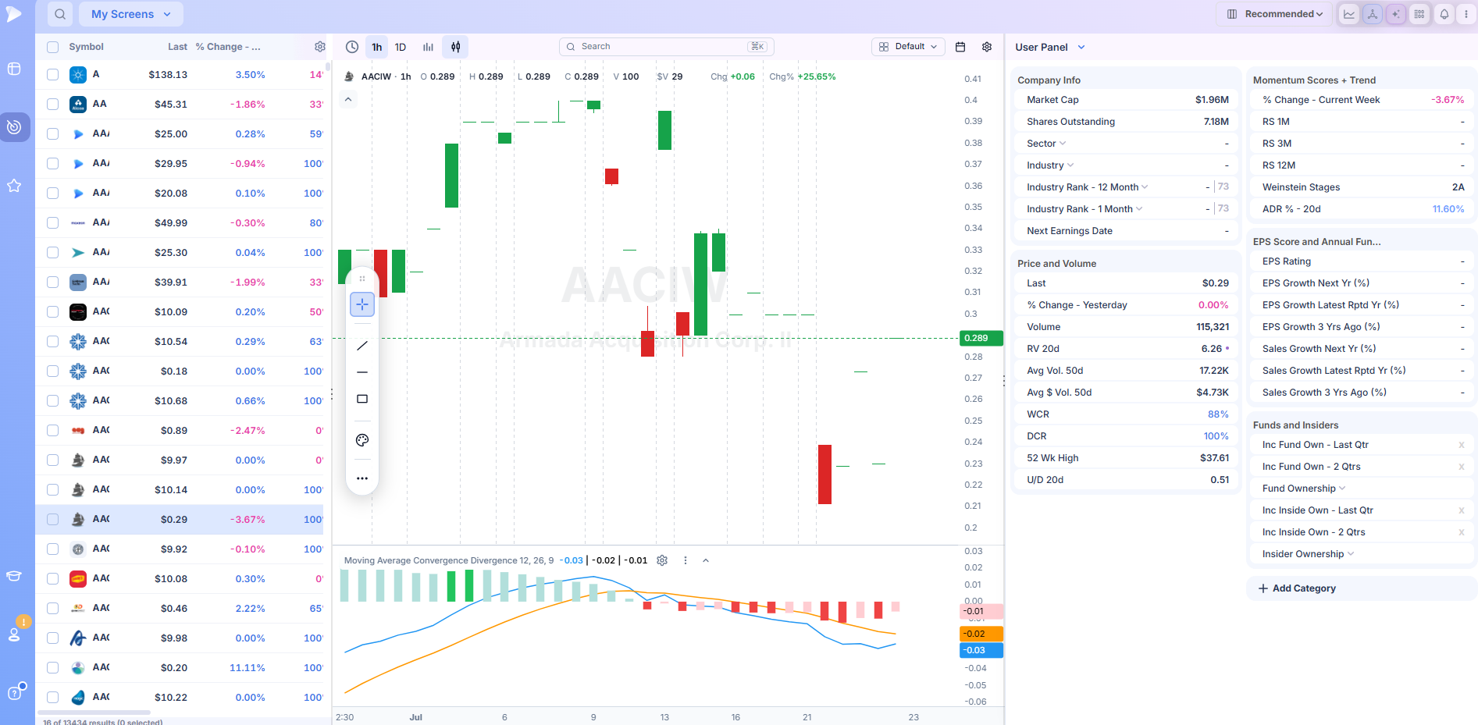Open the help question sidebar icon

pos(14,692)
